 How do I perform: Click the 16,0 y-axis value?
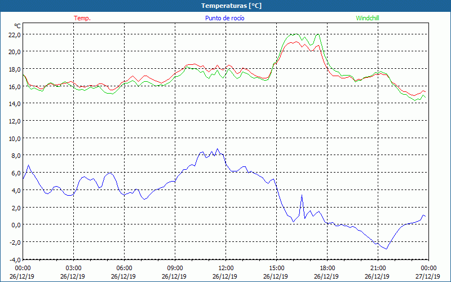(x=15, y=87)
